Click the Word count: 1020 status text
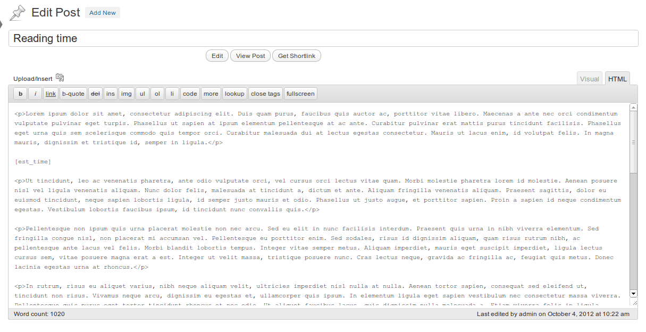Screen dimensions: 646x332 click(x=39, y=314)
